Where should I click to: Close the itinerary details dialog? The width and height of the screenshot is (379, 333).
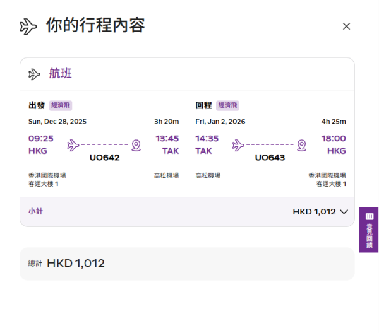[x=346, y=26]
